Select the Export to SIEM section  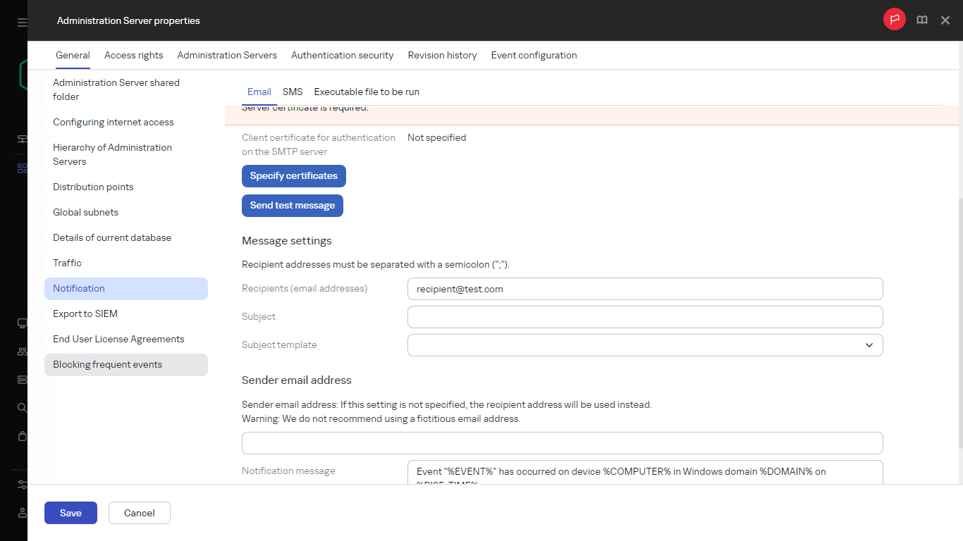tap(85, 313)
